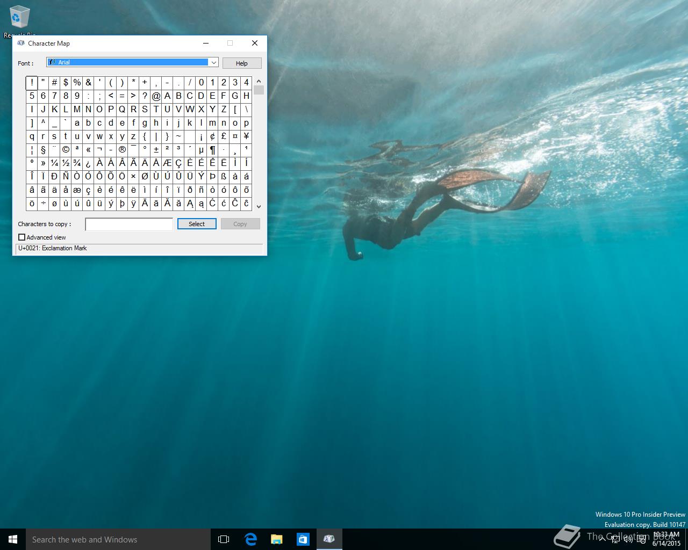
Task: Click the Character Map title bar icon
Action: pos(21,43)
